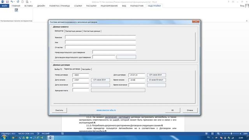This screenshot has height=140, width=249.
Task: Open the ФАЙЛ tab
Action: (x=4, y=6)
